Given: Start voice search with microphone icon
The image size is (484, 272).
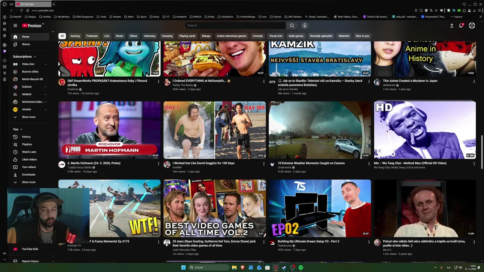Looking at the screenshot, I should pos(304,25).
